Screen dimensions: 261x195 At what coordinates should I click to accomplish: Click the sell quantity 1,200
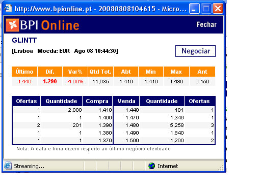(177, 141)
